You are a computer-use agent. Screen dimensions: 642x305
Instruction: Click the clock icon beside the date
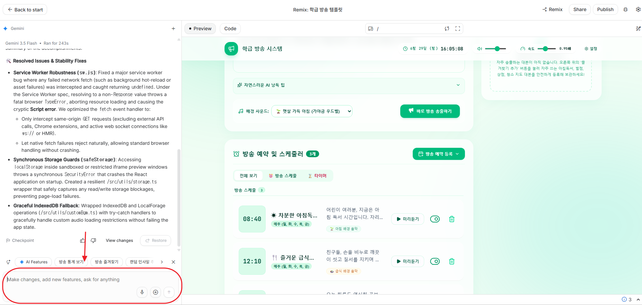(405, 49)
